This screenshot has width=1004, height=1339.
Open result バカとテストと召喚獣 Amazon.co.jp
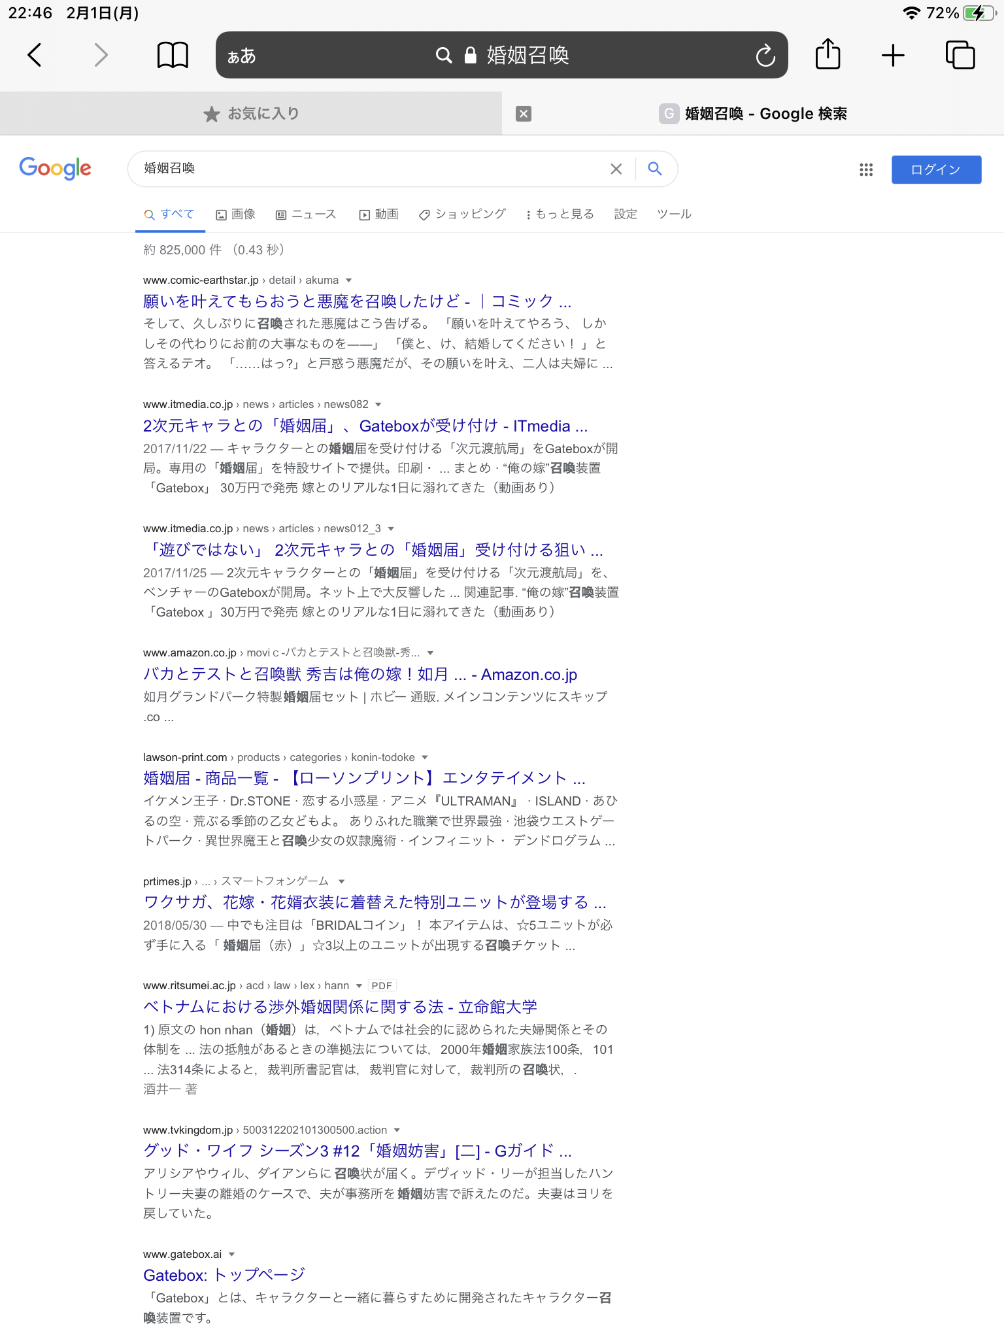[x=360, y=675]
